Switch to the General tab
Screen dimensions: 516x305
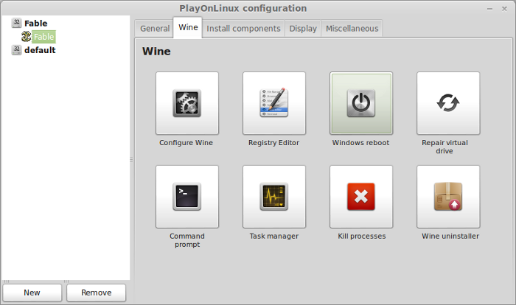pos(155,29)
